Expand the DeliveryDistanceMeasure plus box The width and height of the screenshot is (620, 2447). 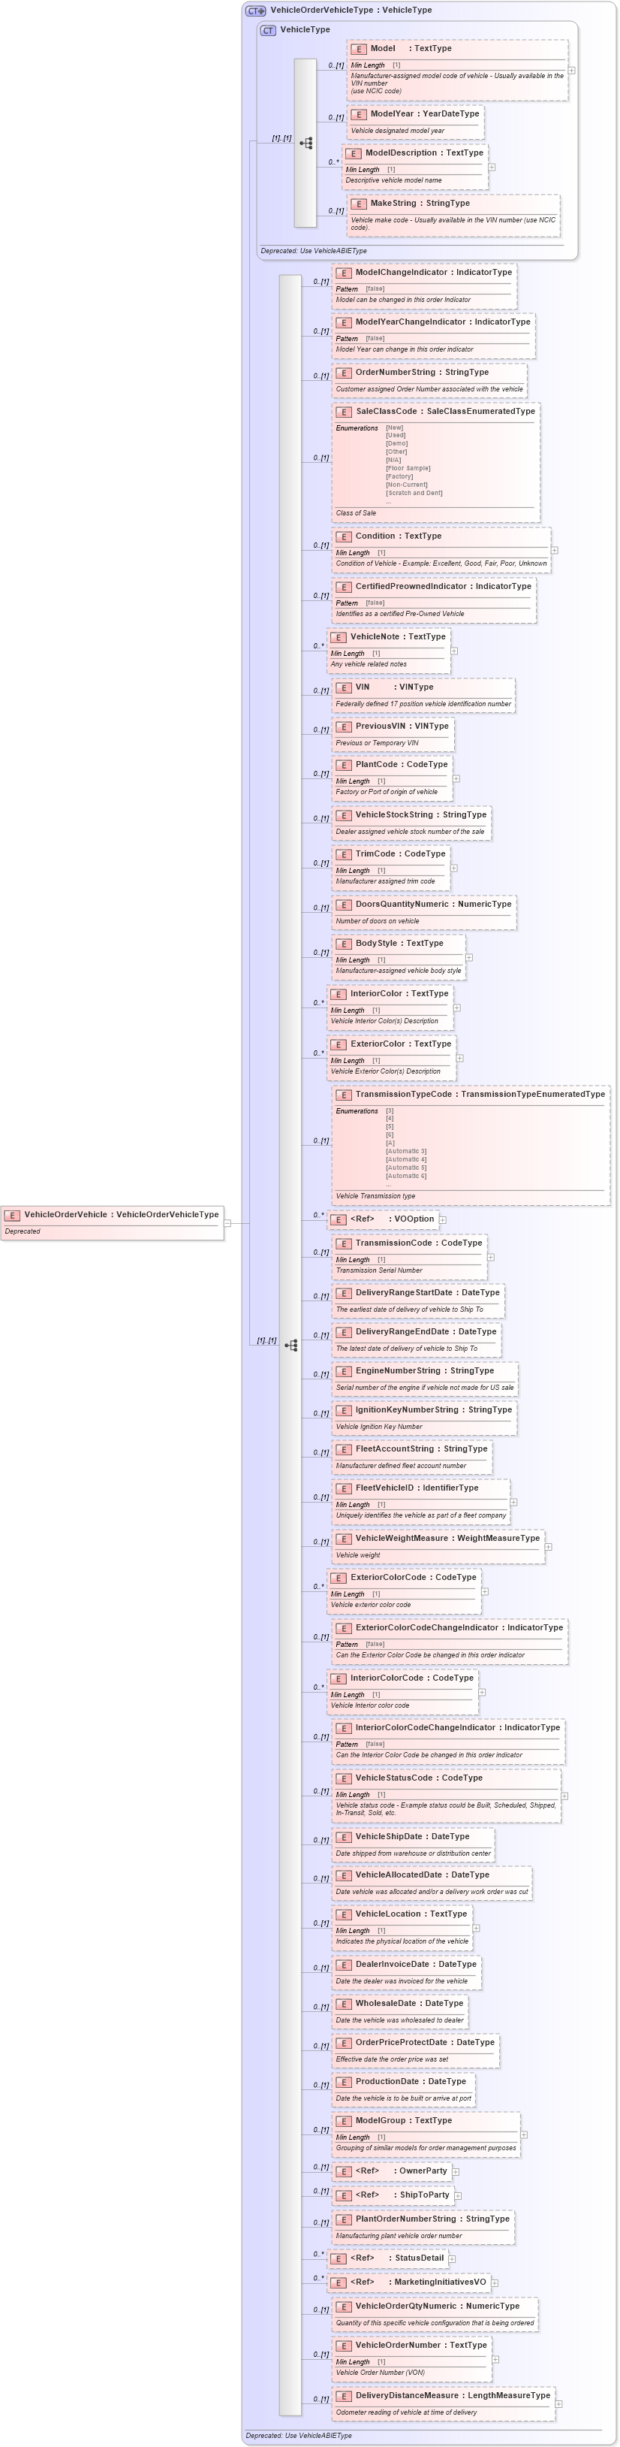[559, 2404]
